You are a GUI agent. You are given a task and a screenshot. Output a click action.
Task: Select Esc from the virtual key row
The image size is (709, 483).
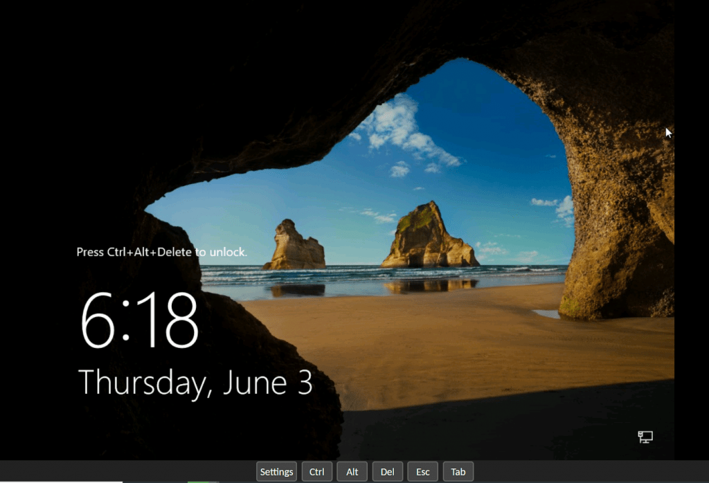(422, 471)
